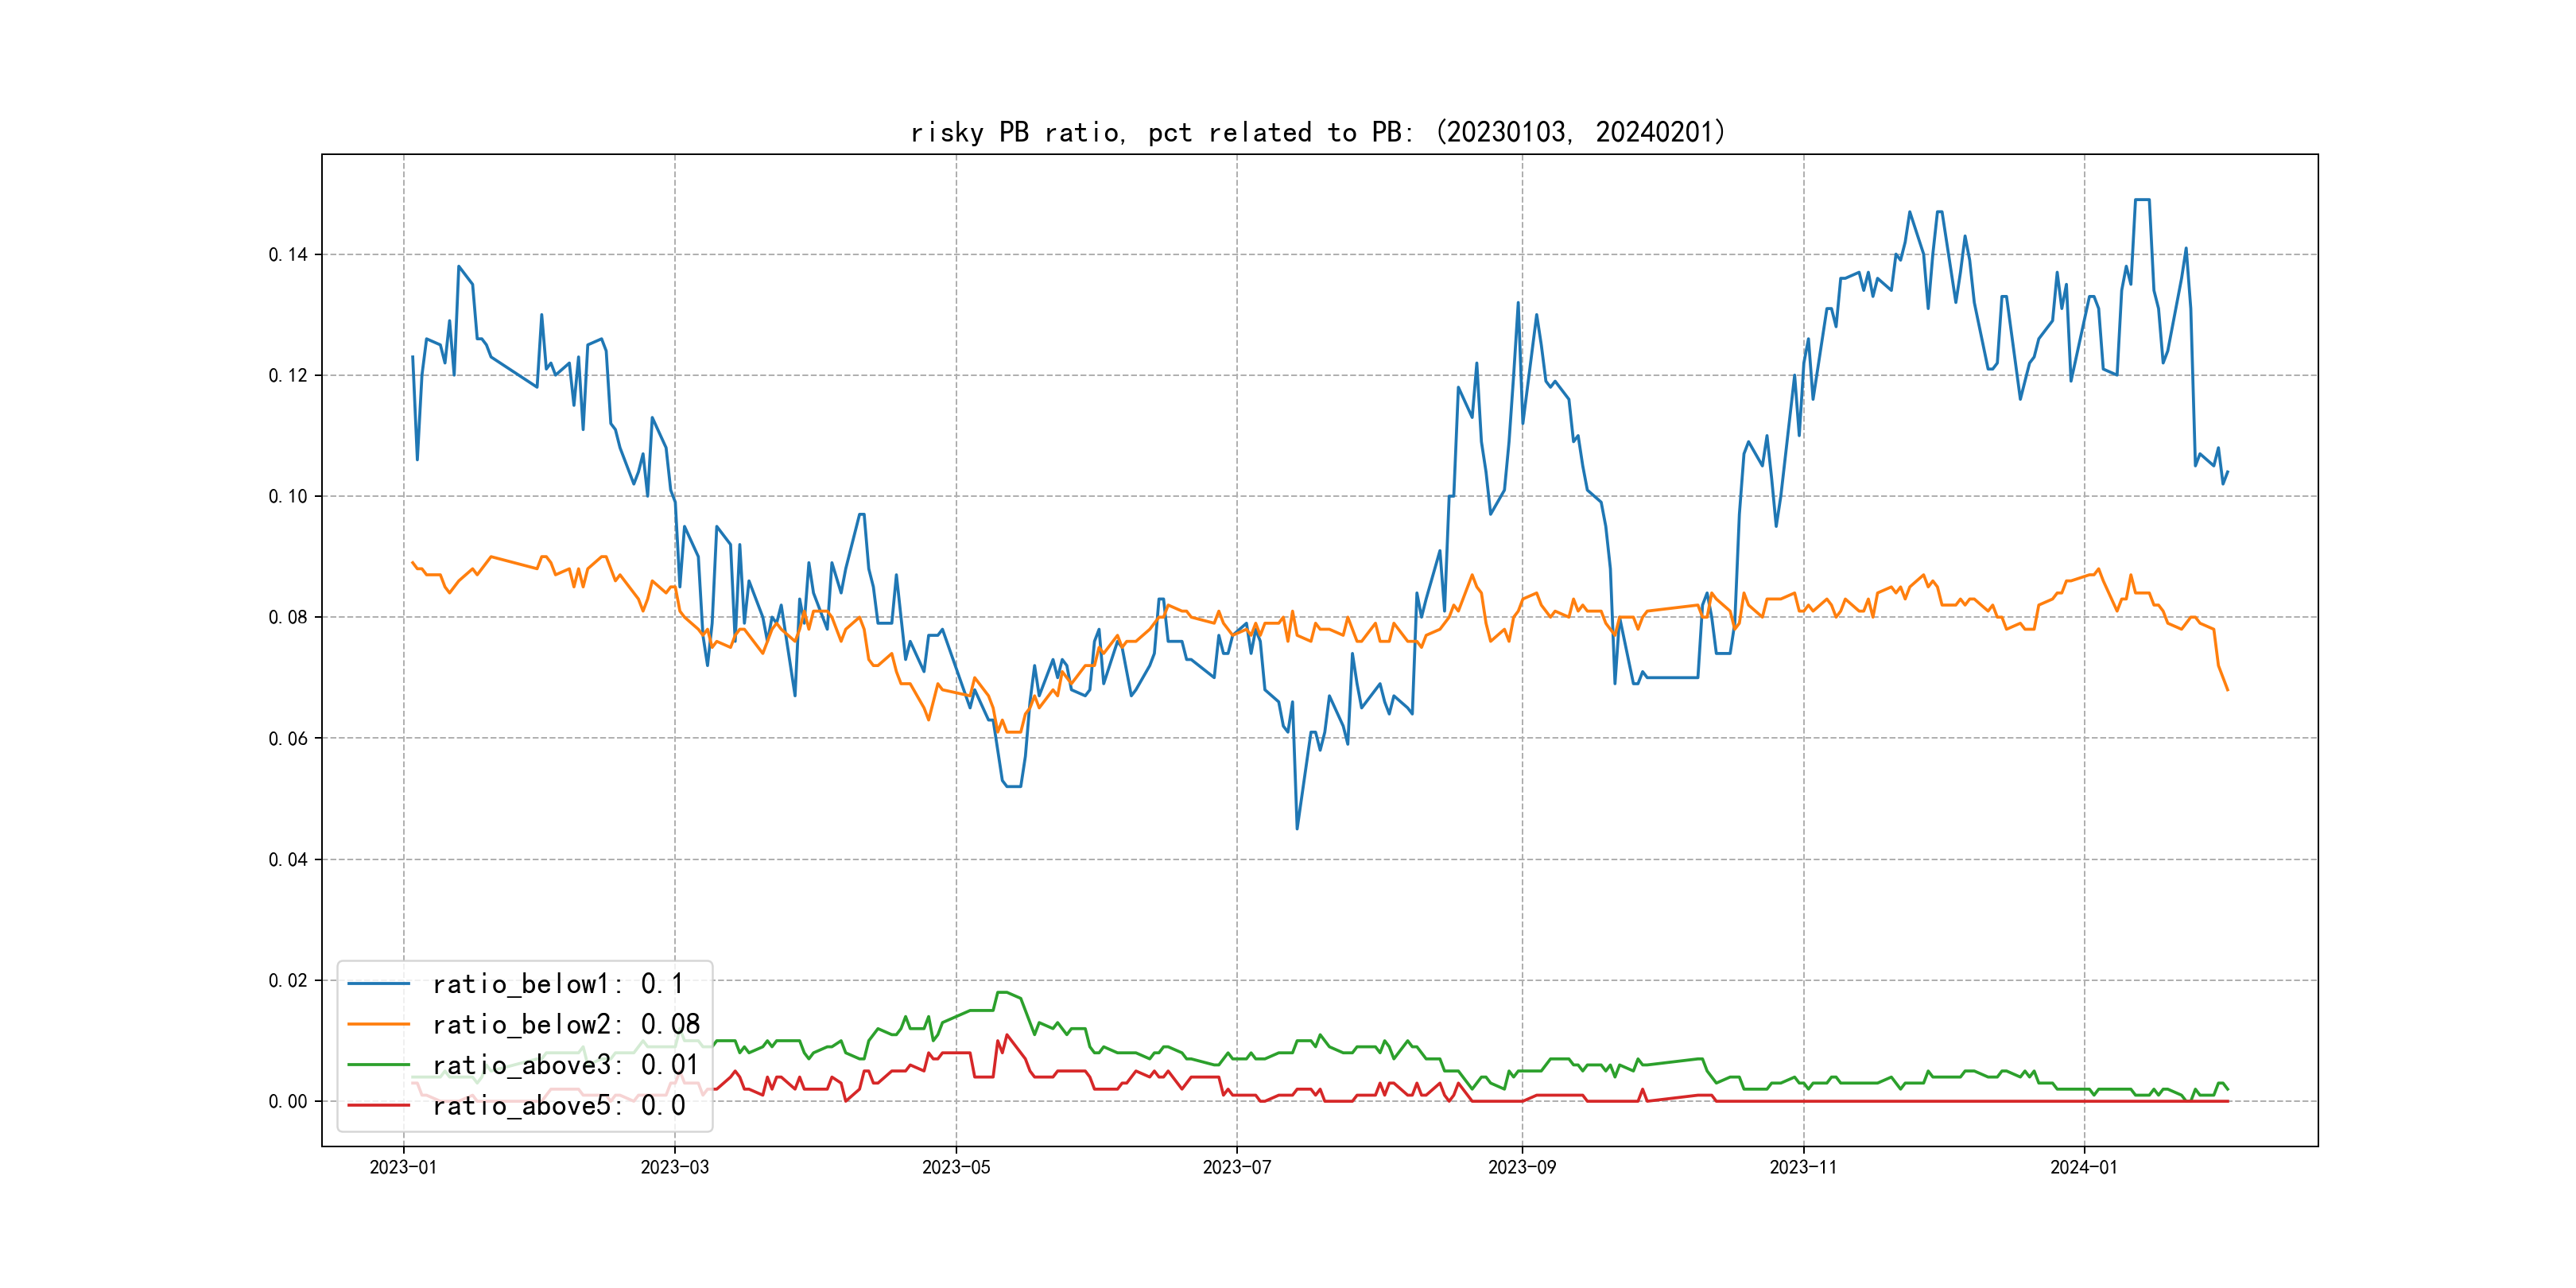The height and width of the screenshot is (1288, 2576).
Task: Click the 2023-11 x-axis tick label
Action: coord(1803,1167)
